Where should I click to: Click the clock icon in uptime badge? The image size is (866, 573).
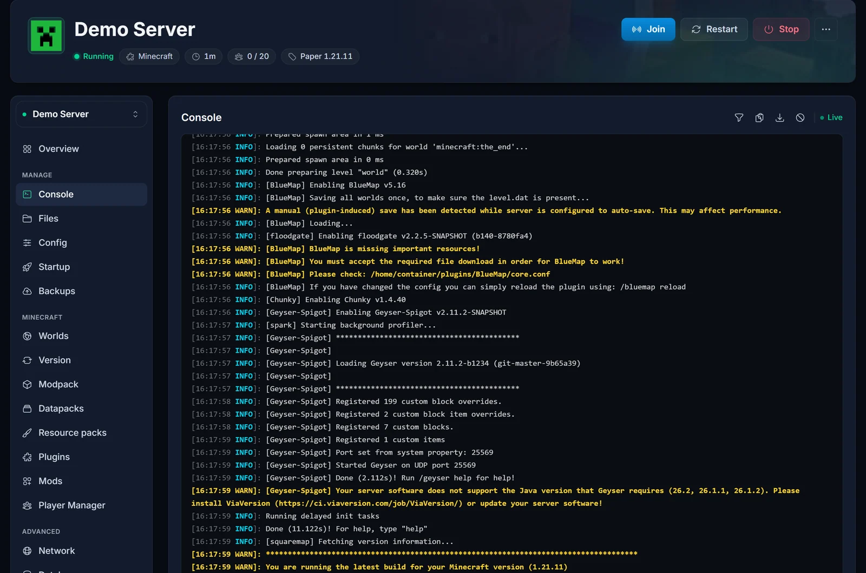click(x=196, y=56)
